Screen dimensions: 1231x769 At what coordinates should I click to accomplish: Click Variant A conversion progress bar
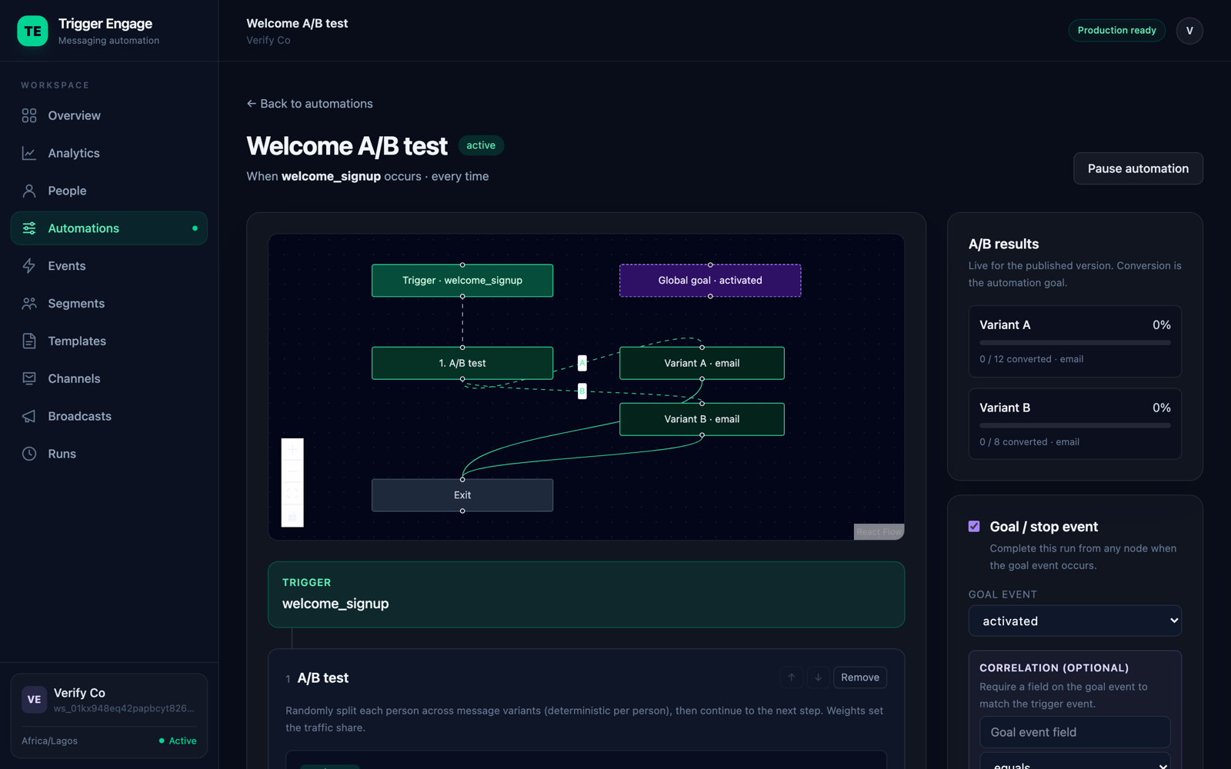click(x=1075, y=343)
